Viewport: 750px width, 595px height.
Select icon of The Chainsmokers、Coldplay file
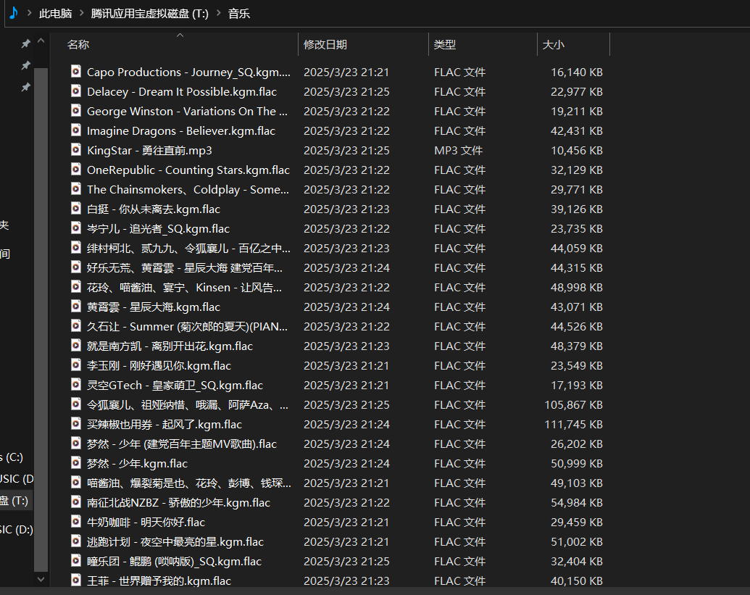75,189
